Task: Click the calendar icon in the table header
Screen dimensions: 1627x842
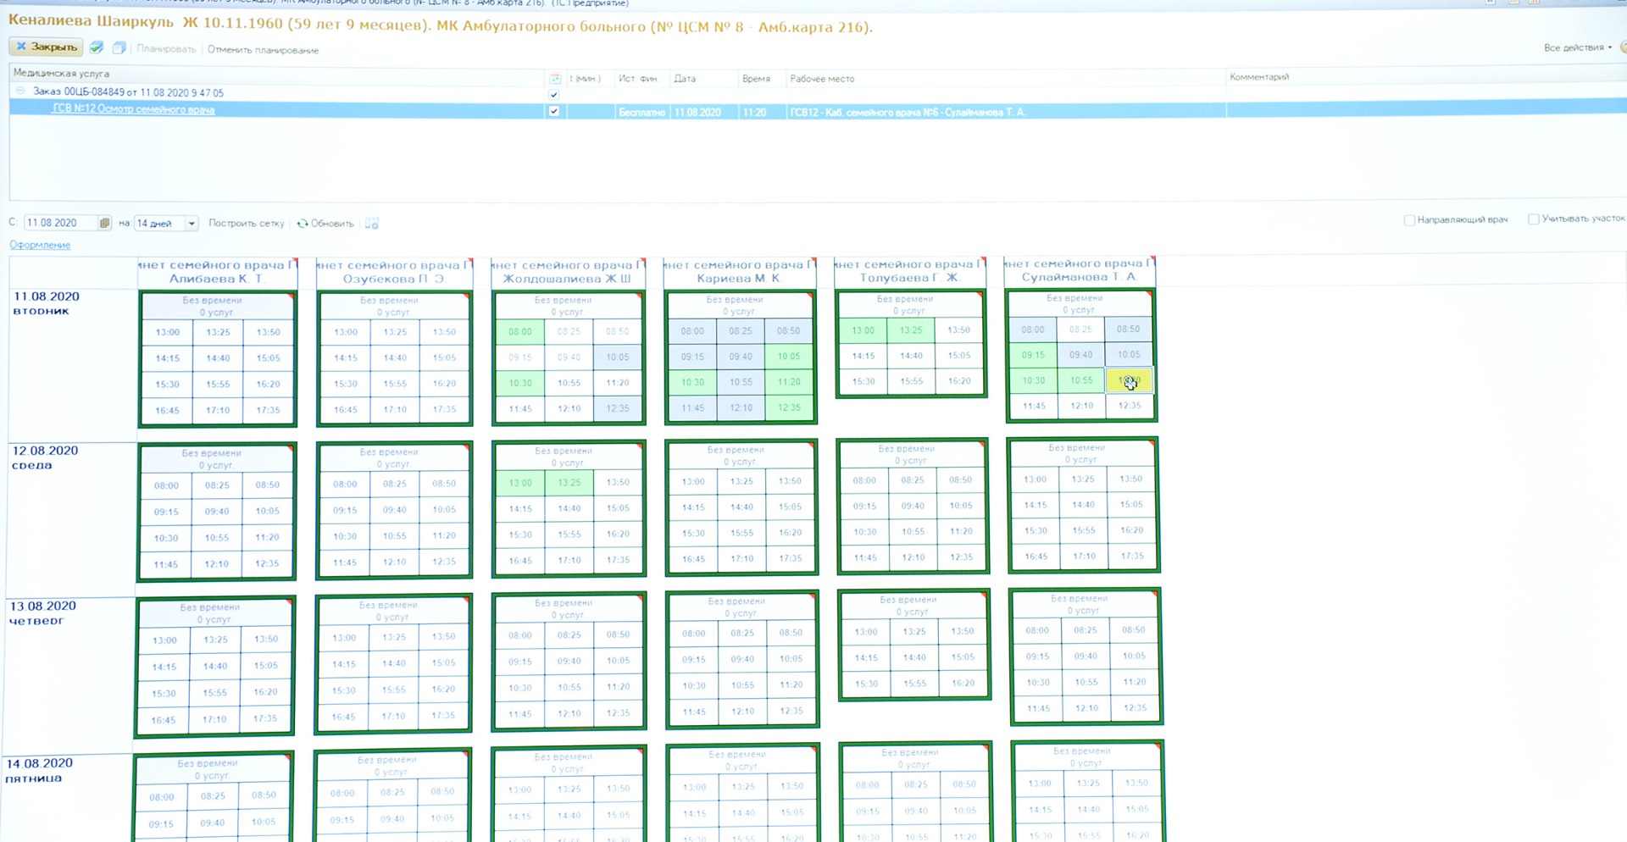Action: pos(555,79)
